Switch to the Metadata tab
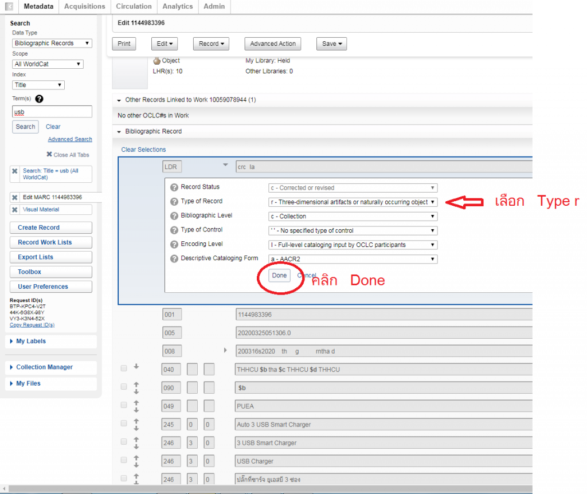The width and height of the screenshot is (587, 494). 38,6
